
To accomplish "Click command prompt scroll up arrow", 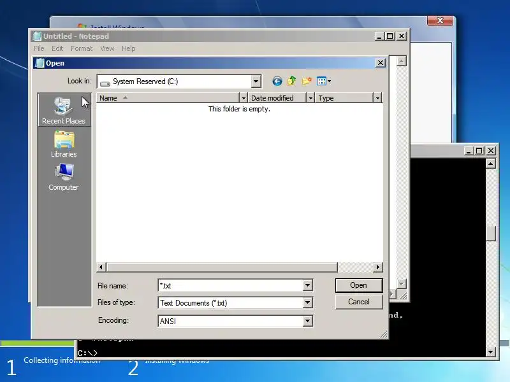I will point(491,163).
